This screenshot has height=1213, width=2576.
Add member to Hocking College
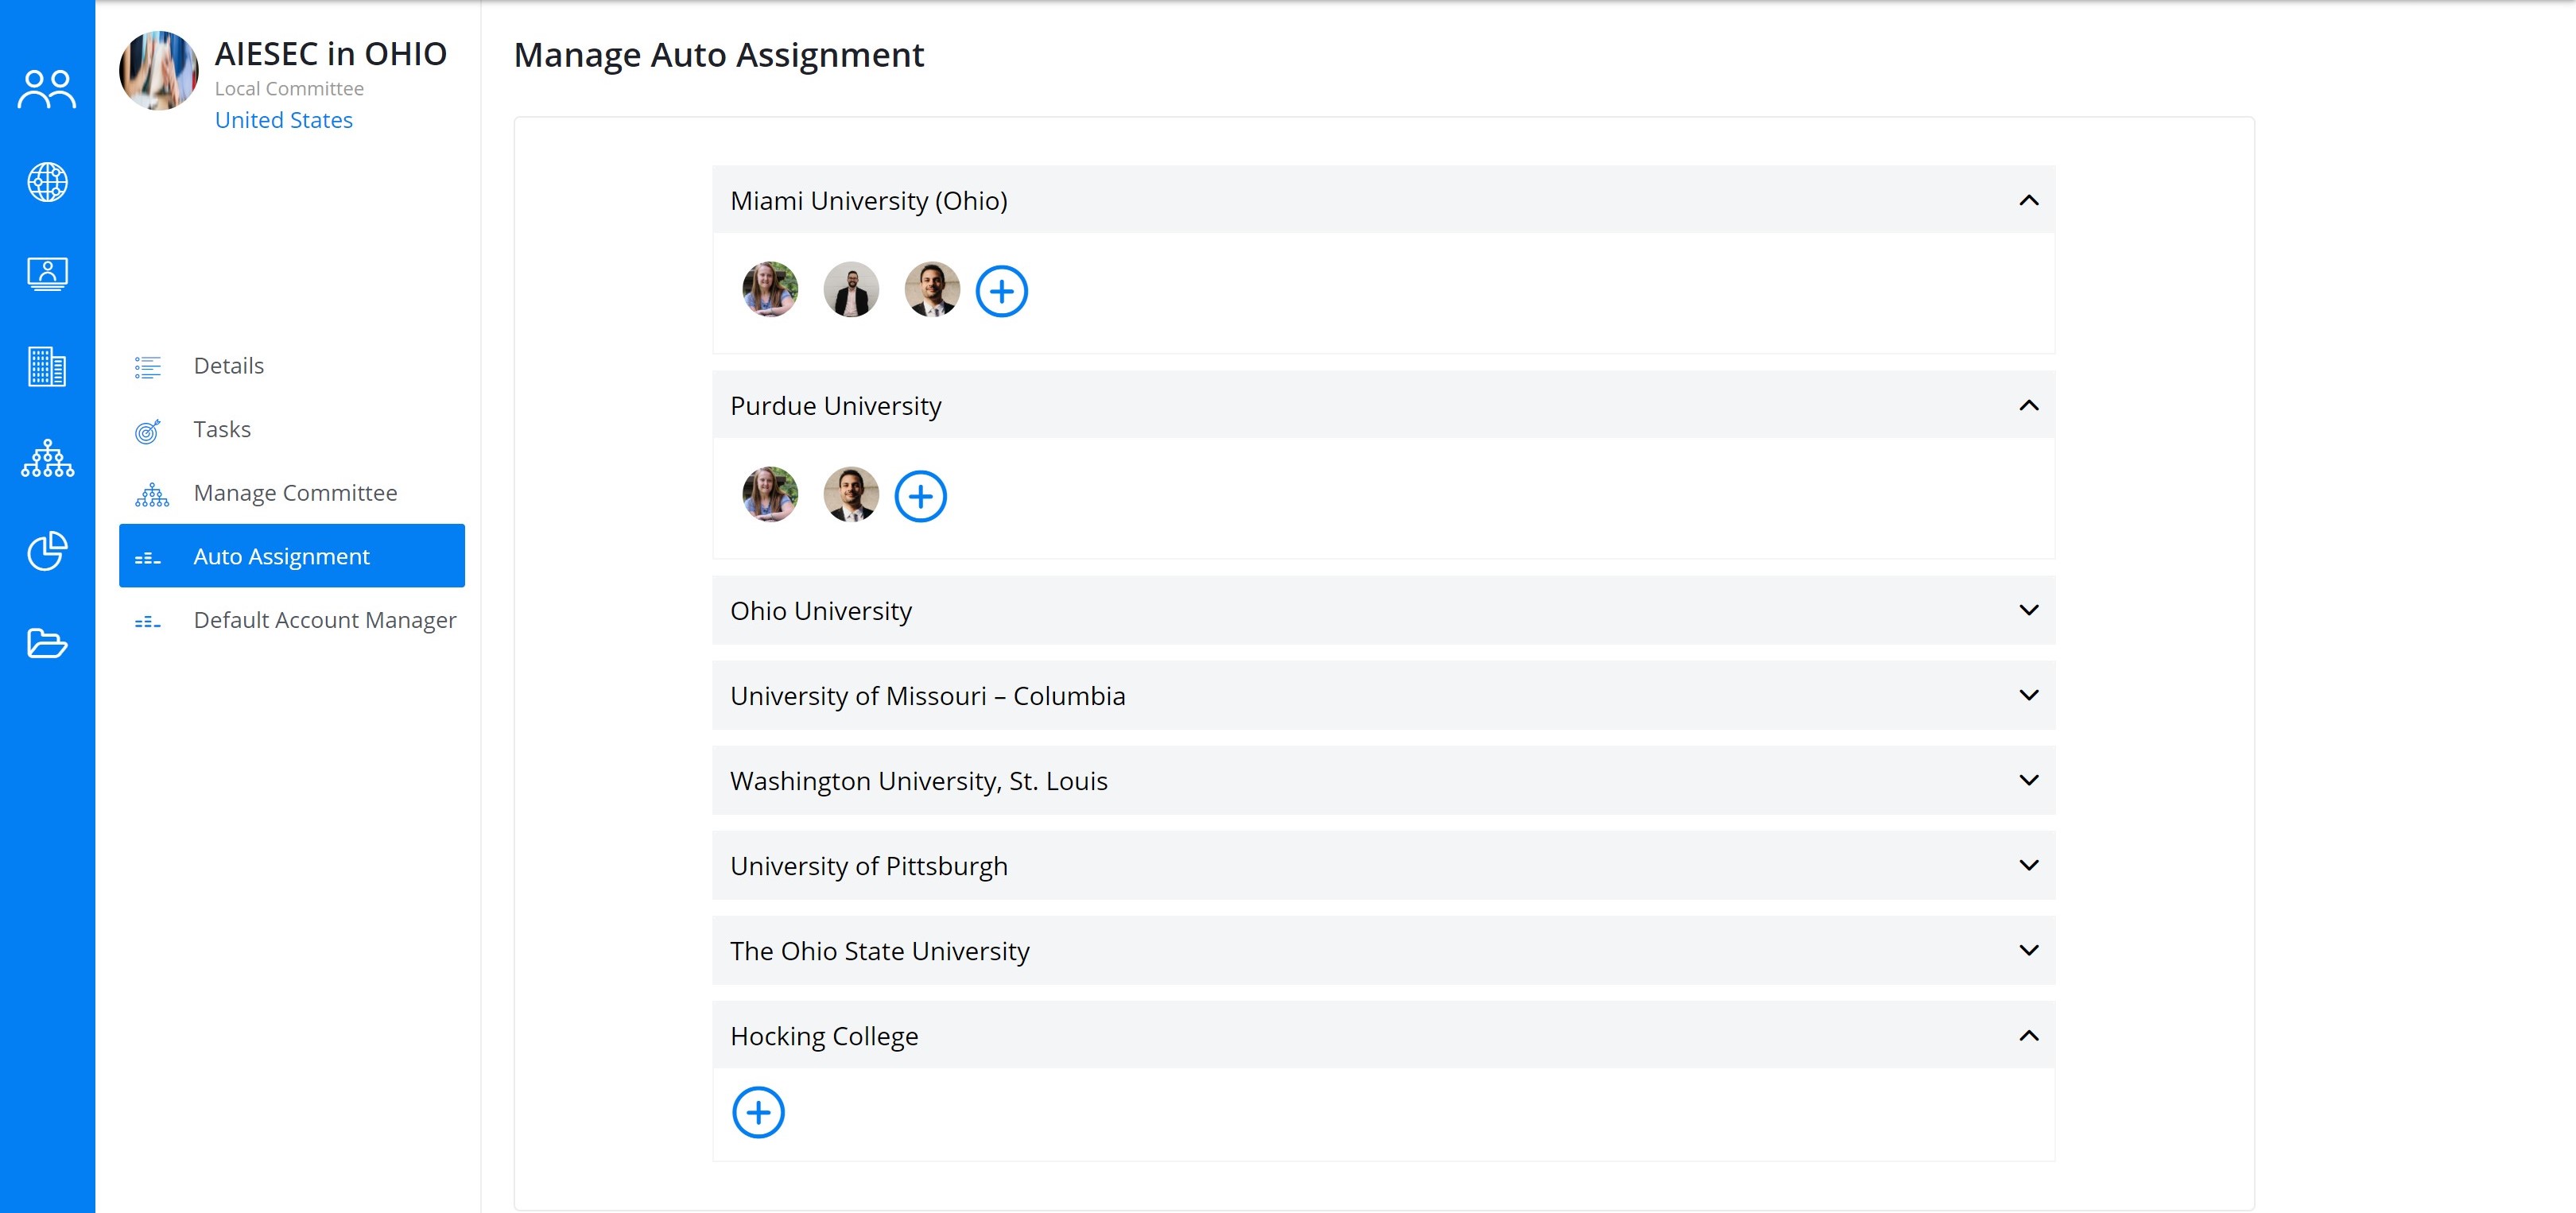tap(758, 1112)
